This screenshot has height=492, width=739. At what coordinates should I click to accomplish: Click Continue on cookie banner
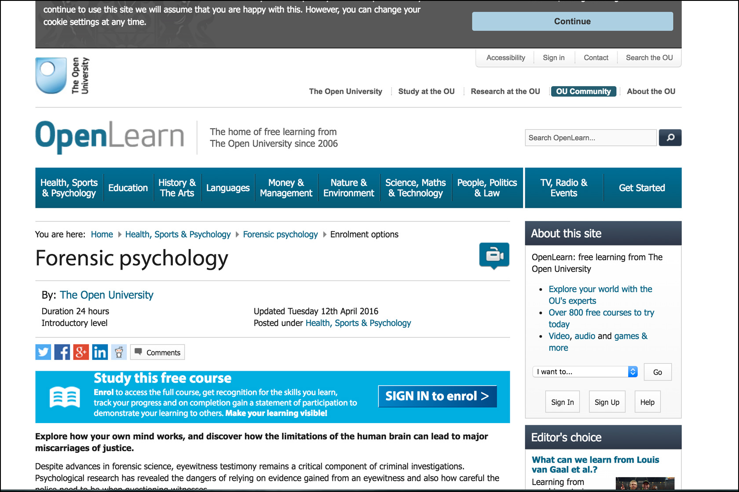pyautogui.click(x=572, y=21)
